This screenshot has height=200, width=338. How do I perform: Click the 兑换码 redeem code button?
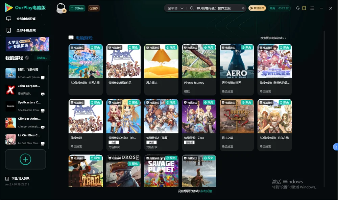tap(77, 8)
